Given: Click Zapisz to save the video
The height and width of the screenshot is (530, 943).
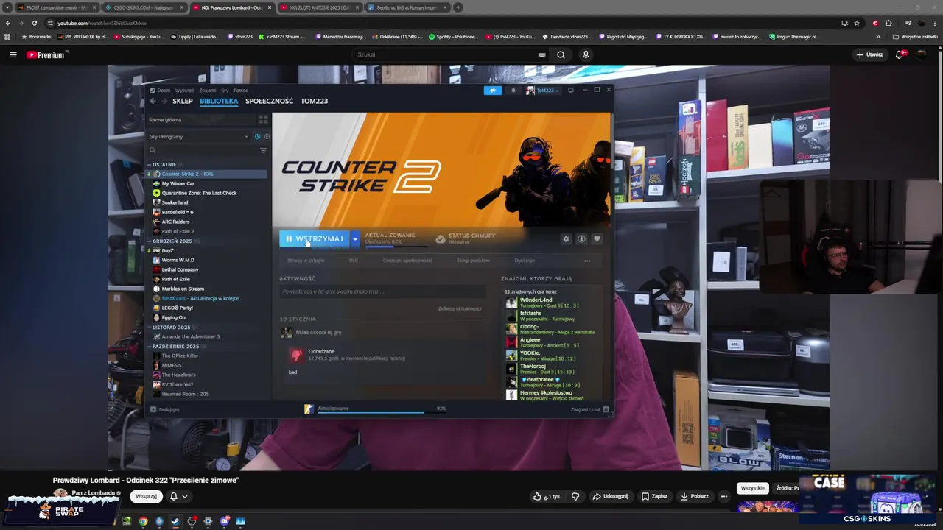Looking at the screenshot, I should click(654, 496).
